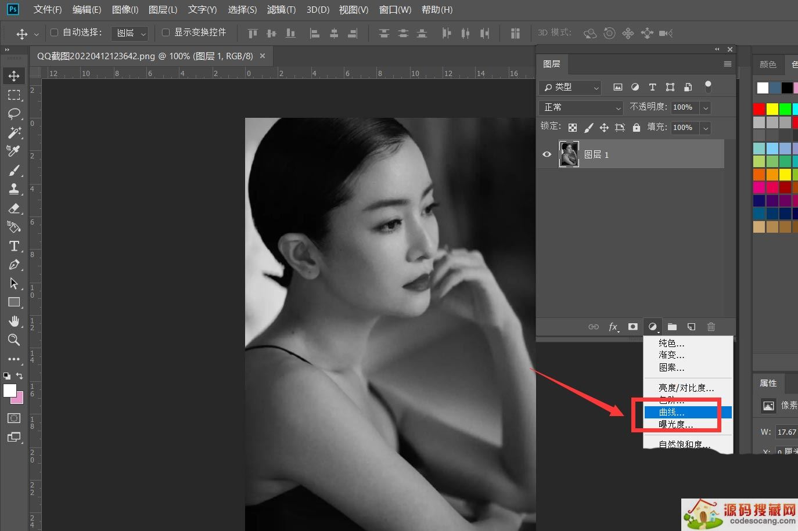The height and width of the screenshot is (531, 798).
Task: Select the Hand tool
Action: [14, 322]
